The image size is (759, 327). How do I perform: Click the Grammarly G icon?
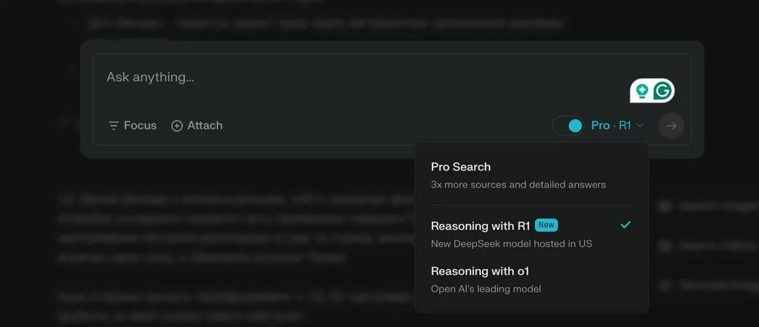[x=662, y=91]
